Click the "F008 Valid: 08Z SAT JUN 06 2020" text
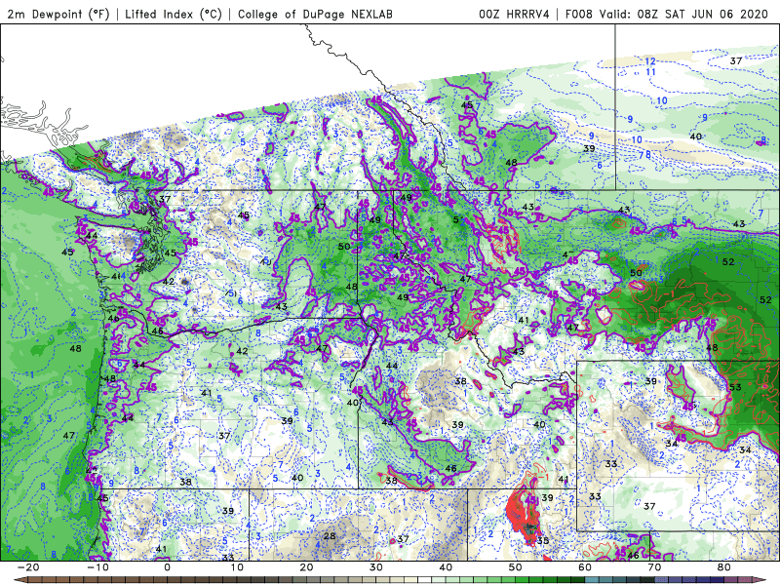This screenshot has height=585, width=780. tap(667, 14)
